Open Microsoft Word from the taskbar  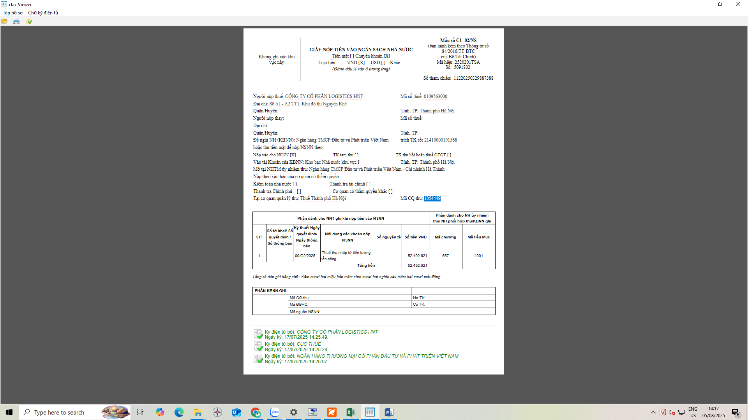[x=389, y=412]
